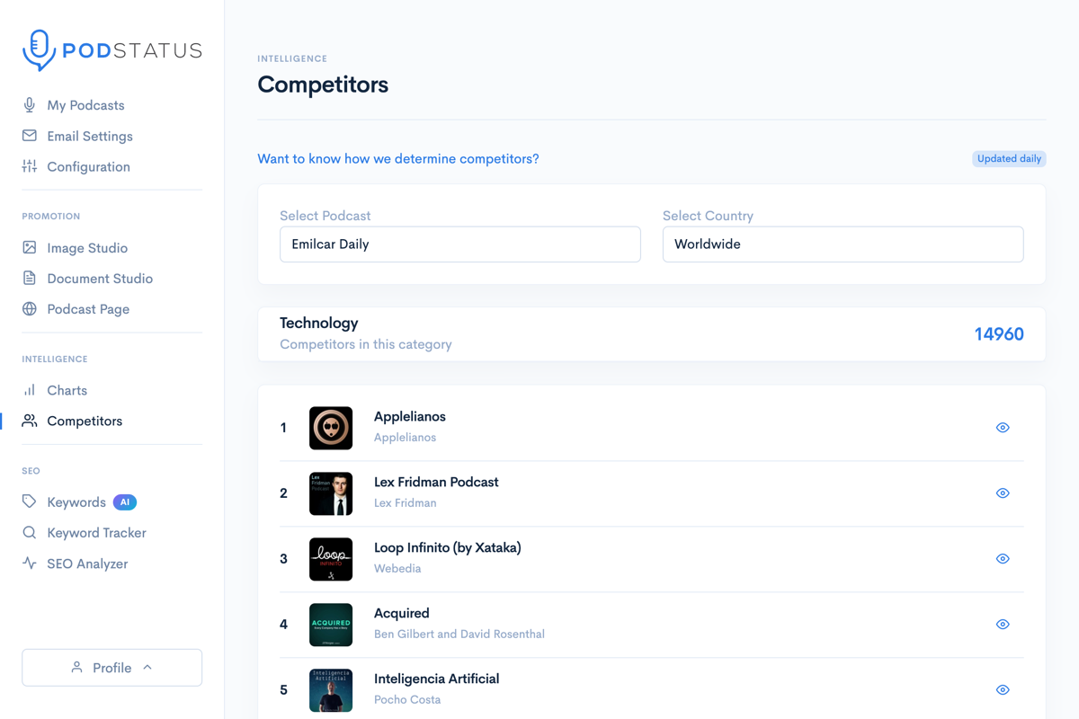Click the globe icon for Podcast Page
The width and height of the screenshot is (1079, 719).
[30, 308]
